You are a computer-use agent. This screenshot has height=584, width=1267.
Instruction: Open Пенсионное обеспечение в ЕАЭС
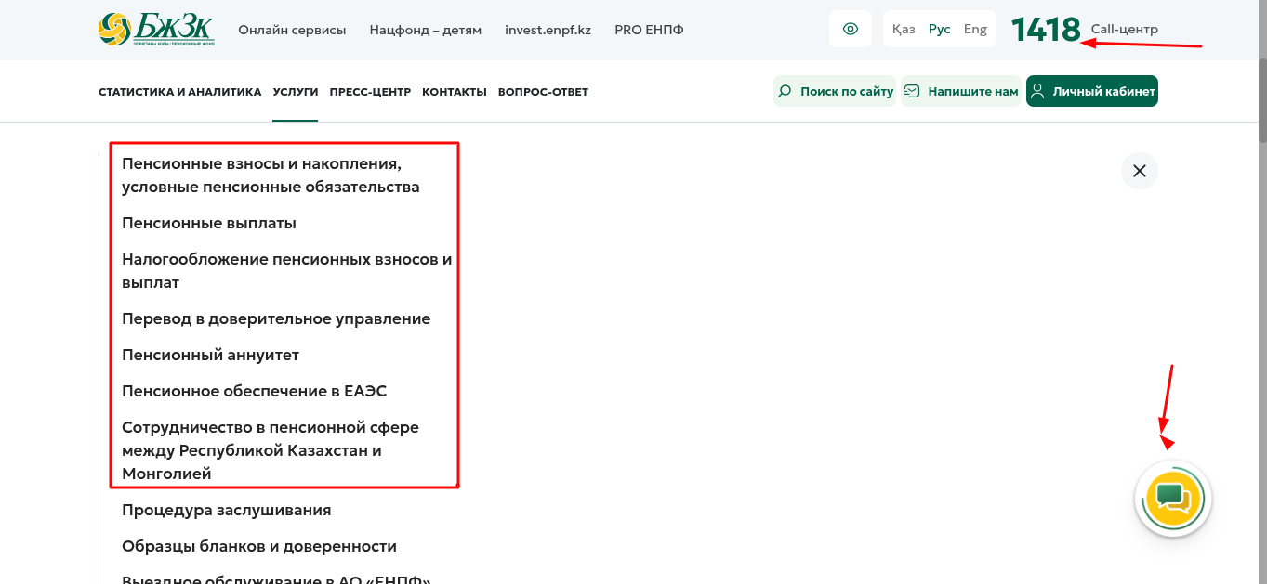(254, 391)
